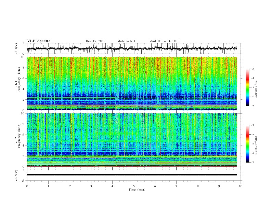Image resolution: width=271 pixels, height=209 pixels.
Task: Click ch.2 frequency axis tick "4"
Action: point(24,145)
